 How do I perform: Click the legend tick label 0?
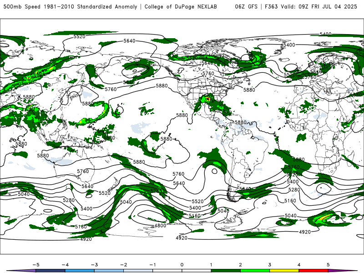pos(182,265)
